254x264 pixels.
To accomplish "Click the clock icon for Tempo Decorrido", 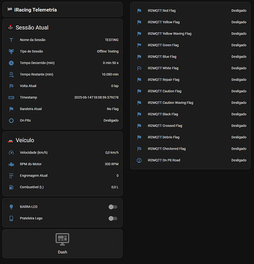I will [11, 63].
